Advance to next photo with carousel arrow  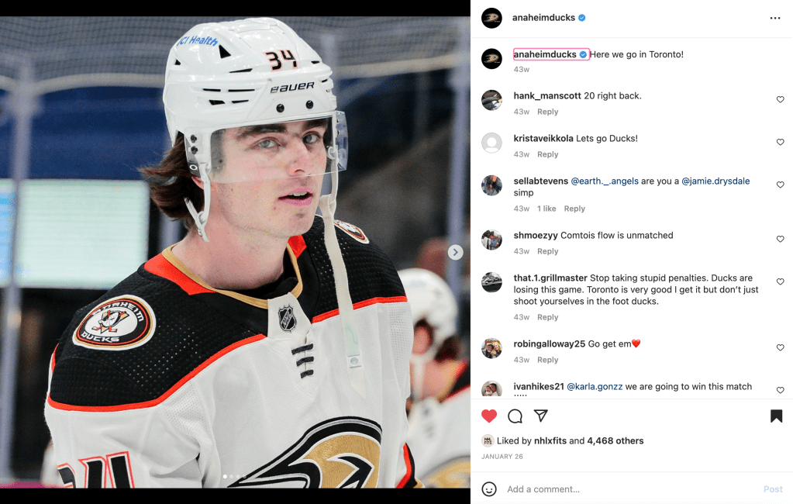[455, 252]
